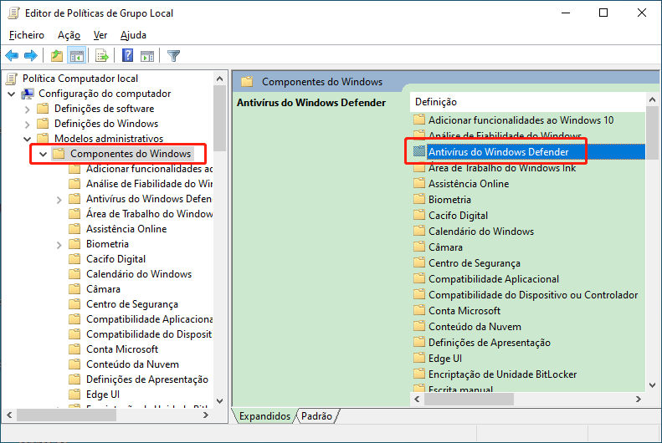Image resolution: width=662 pixels, height=443 pixels.
Task: Click tree pane scroll up arrow
Action: coord(219,79)
